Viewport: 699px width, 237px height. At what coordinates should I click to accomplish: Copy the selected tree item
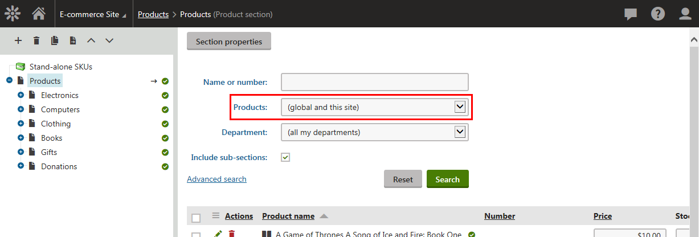pos(55,40)
